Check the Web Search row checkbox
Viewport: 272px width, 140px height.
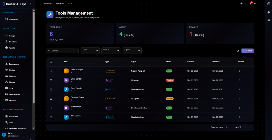[x=51, y=117]
